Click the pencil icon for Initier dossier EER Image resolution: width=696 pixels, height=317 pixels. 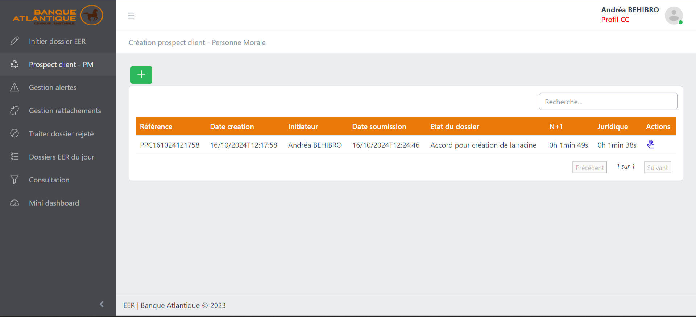pos(14,41)
